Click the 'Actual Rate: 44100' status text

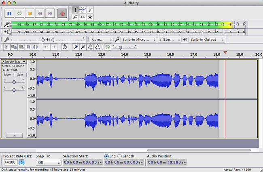(237, 170)
